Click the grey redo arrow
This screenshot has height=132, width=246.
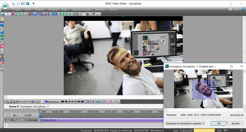coord(24,14)
